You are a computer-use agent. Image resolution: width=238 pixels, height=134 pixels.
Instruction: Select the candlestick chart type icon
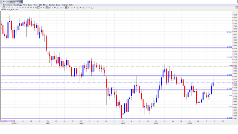click(x=4, y=7)
